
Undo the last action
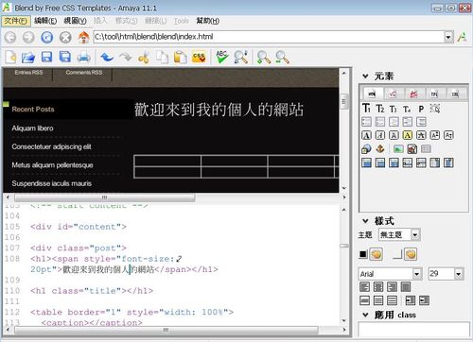pyautogui.click(x=107, y=58)
